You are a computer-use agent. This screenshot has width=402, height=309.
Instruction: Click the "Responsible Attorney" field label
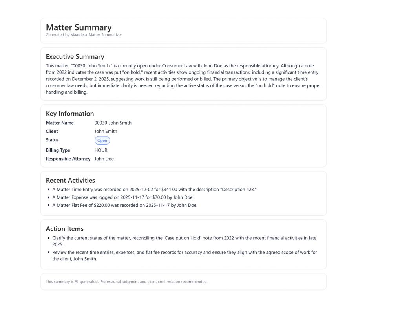[x=68, y=159]
